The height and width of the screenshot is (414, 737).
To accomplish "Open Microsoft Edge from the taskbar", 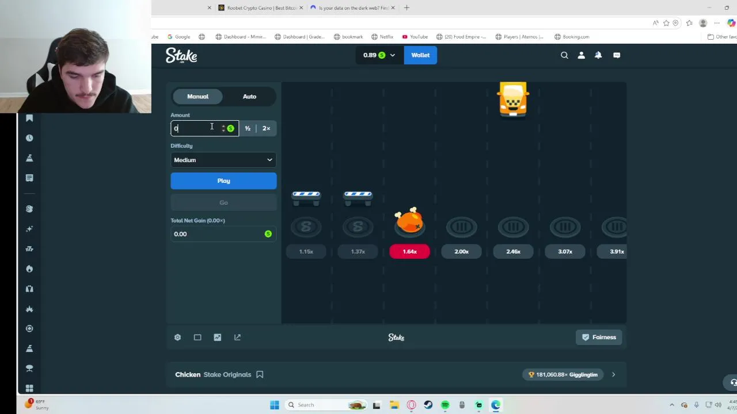I will (x=496, y=405).
